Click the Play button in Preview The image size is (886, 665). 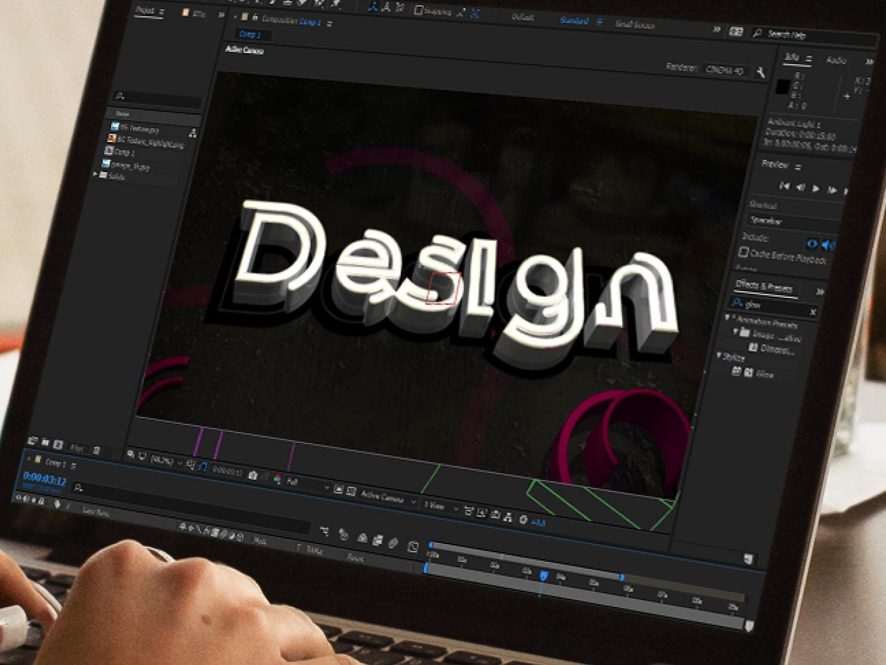coord(816,189)
